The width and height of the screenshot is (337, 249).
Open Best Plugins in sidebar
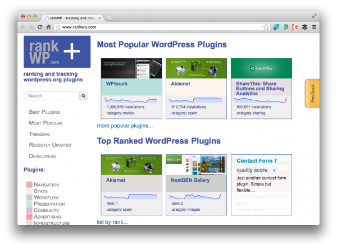[44, 112]
